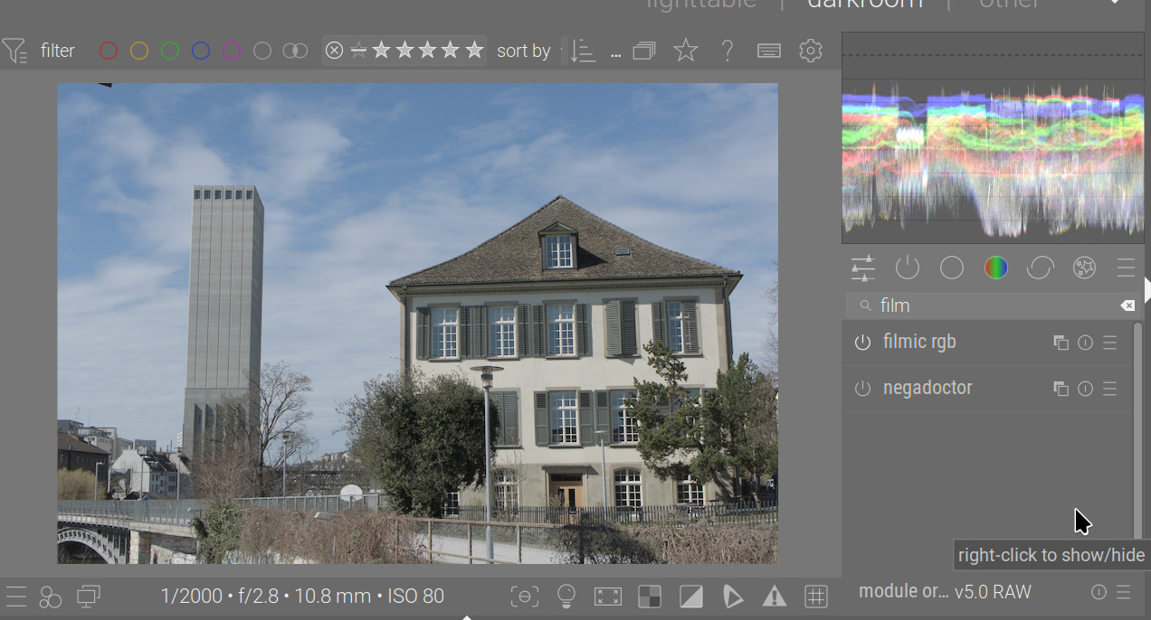Click the histogram waveform display
Screen dimensions: 1151x620
coord(993,138)
